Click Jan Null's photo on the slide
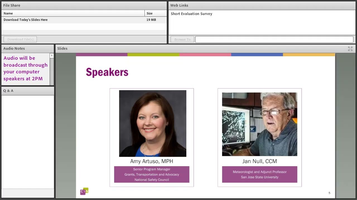Screen dimensions: 357x200 tap(260, 124)
